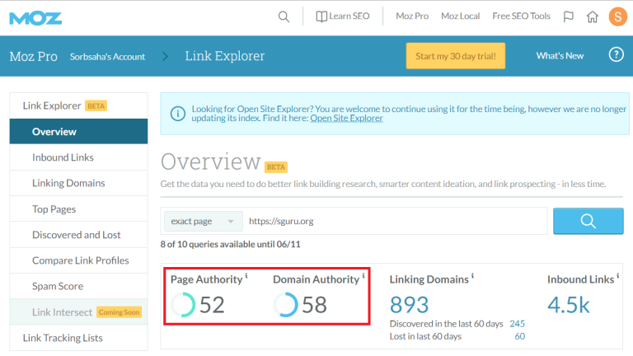Click the Link Explorer sidebar header
633x356 pixels.
(52, 105)
